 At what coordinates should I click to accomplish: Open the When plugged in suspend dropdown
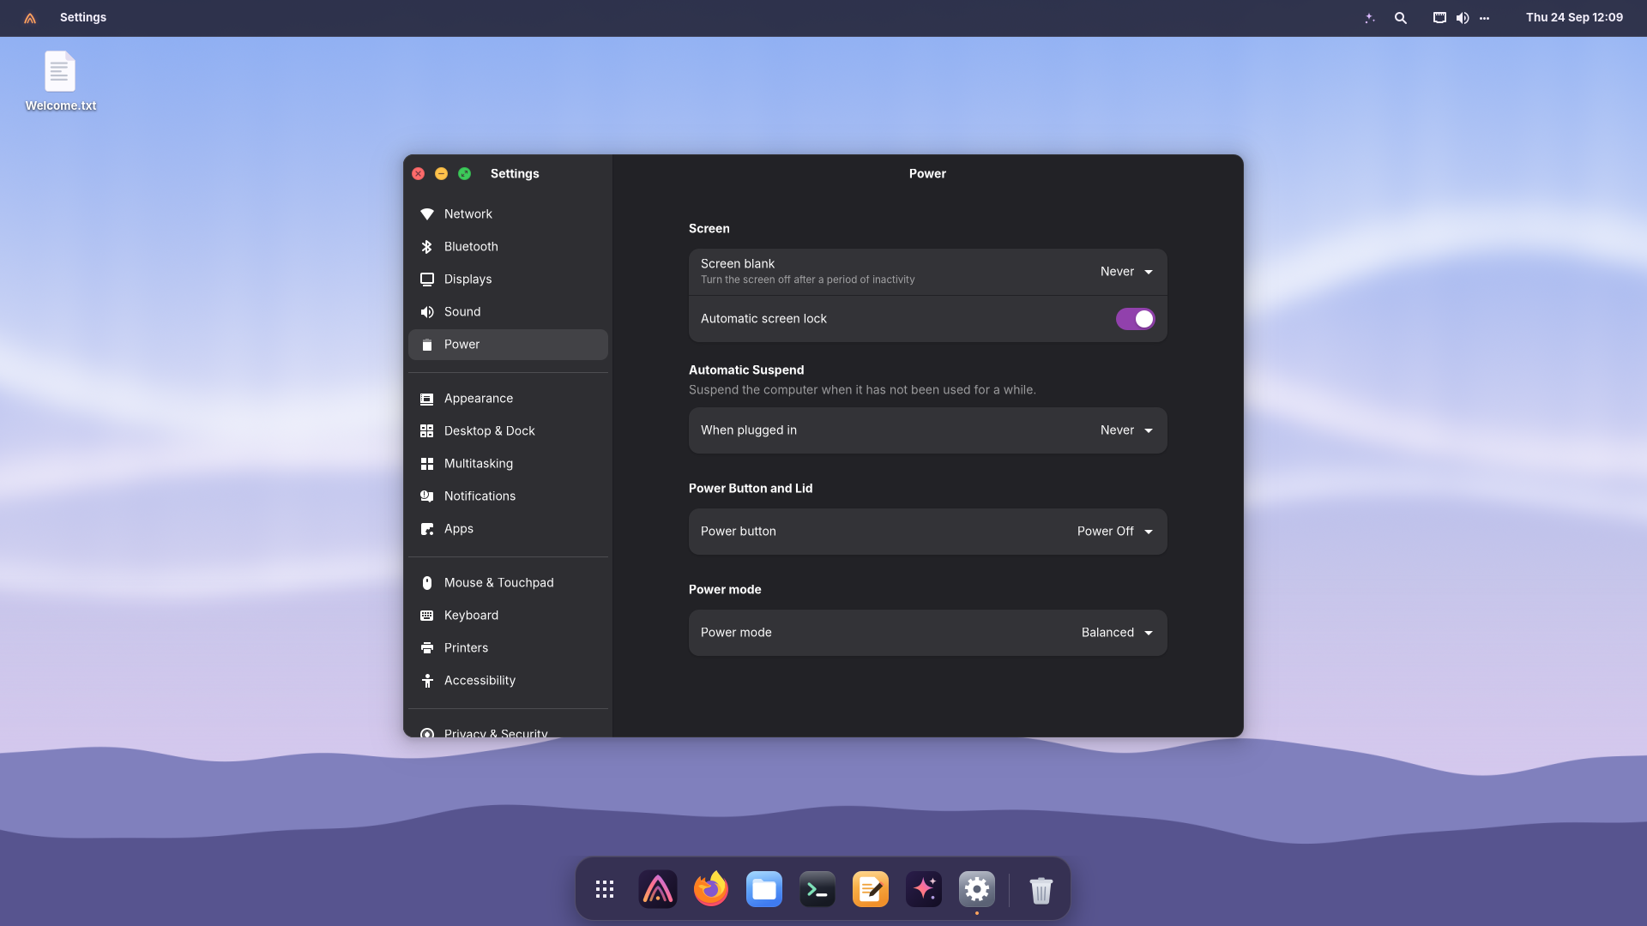[1126, 430]
